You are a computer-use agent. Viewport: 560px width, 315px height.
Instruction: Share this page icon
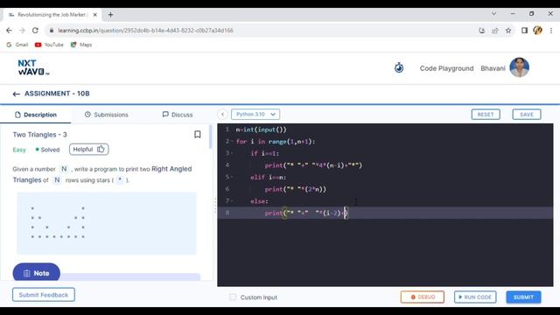(495, 31)
